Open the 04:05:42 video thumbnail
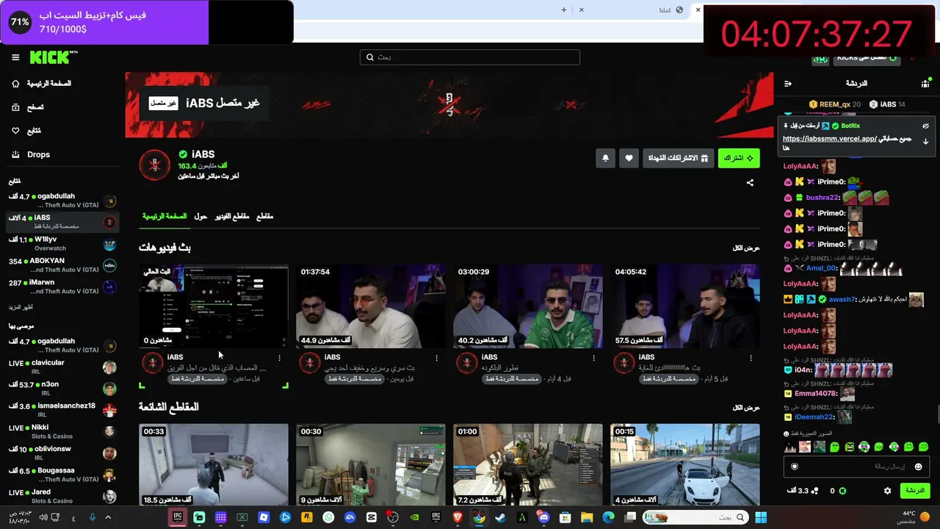The height and width of the screenshot is (529, 940). coord(685,306)
